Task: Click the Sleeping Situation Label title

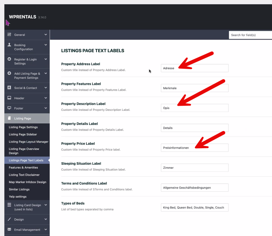Action: [x=81, y=164]
